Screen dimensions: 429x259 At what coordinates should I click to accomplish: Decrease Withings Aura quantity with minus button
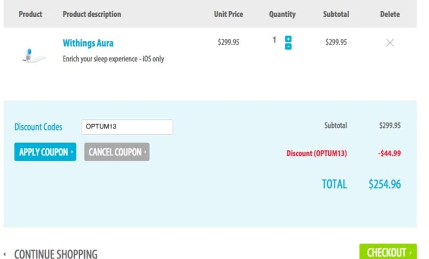(288, 47)
